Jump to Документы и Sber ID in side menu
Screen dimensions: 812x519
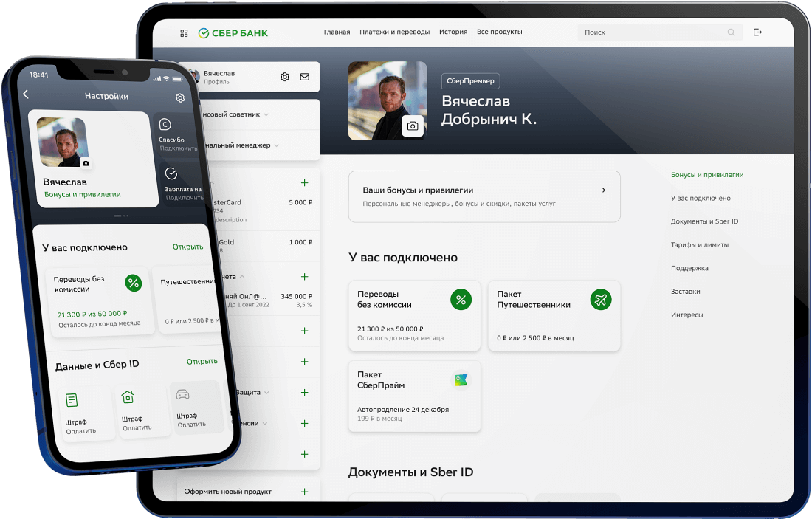pos(704,221)
